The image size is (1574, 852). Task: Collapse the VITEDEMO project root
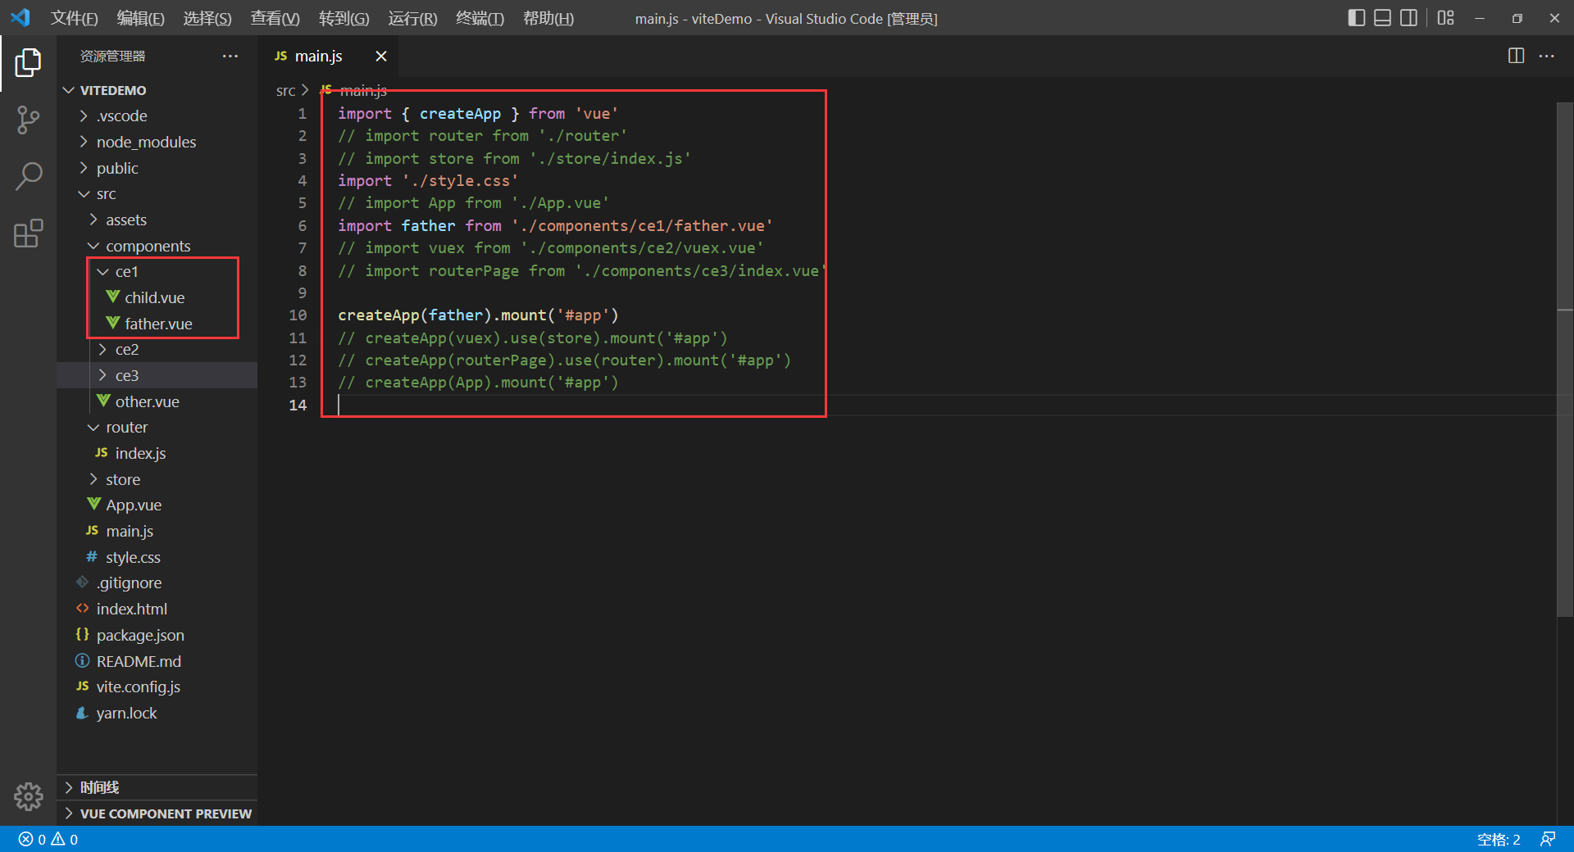pyautogui.click(x=157, y=90)
